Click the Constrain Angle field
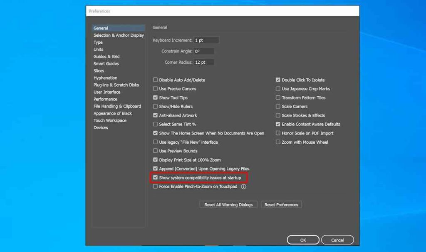 point(204,51)
